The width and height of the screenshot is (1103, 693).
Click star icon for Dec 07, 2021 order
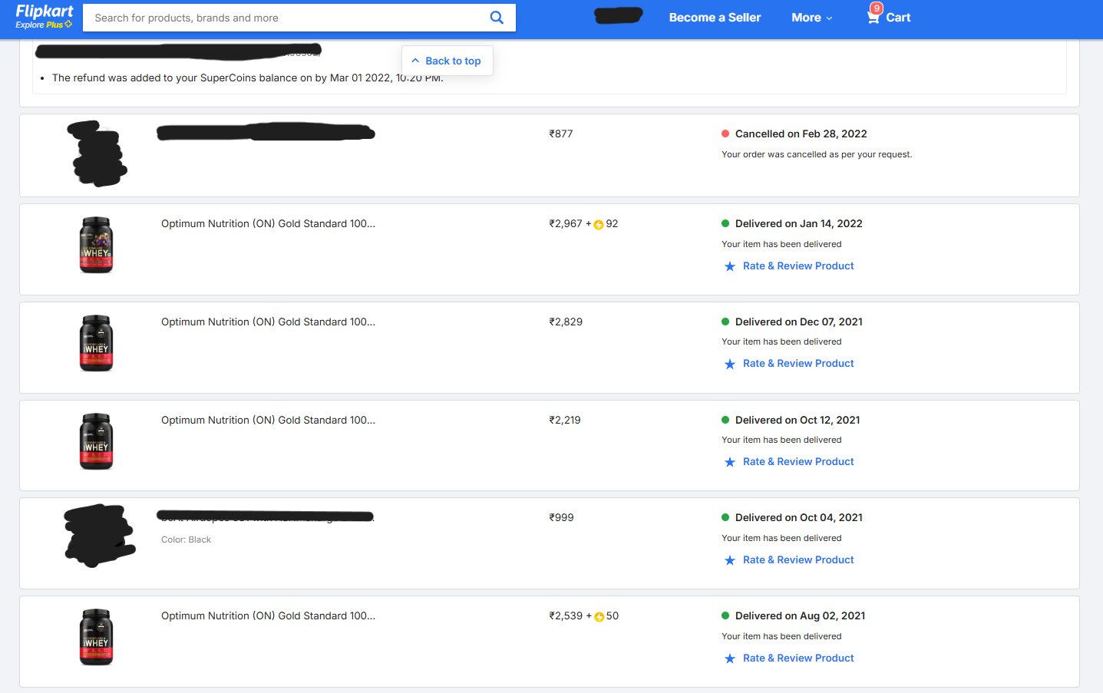point(730,364)
